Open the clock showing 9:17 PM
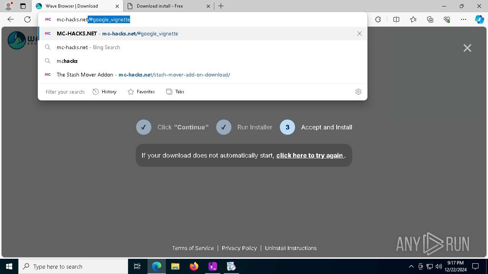Viewport: 488px width, 274px height. 455,266
